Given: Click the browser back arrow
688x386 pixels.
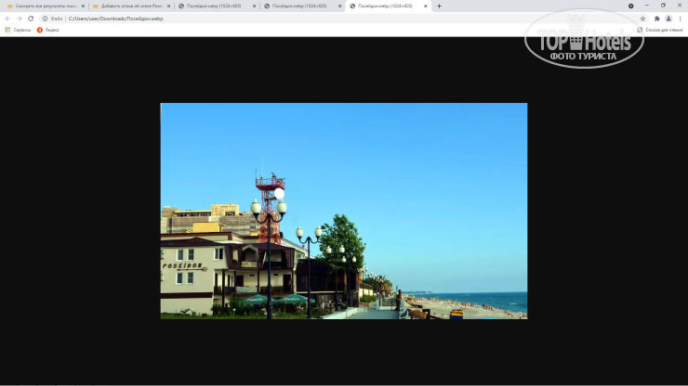Looking at the screenshot, I should point(7,19).
